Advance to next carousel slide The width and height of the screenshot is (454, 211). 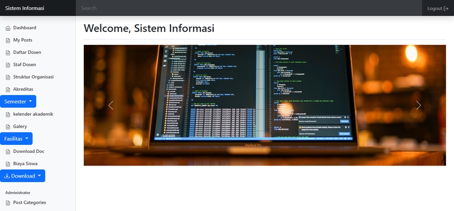(x=419, y=105)
